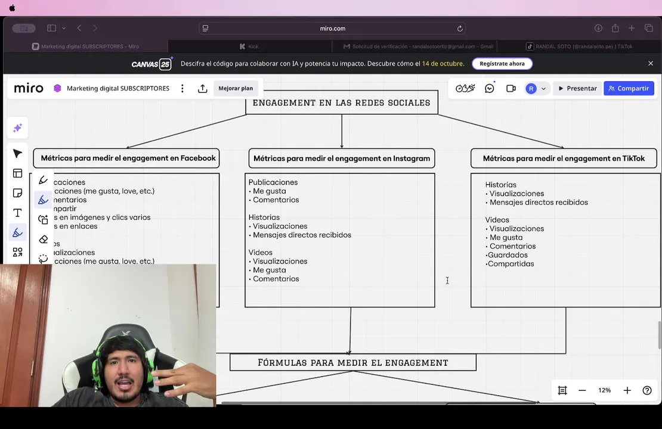Click the miro.com address field
Viewport: 662px width, 429px height.
tap(332, 28)
